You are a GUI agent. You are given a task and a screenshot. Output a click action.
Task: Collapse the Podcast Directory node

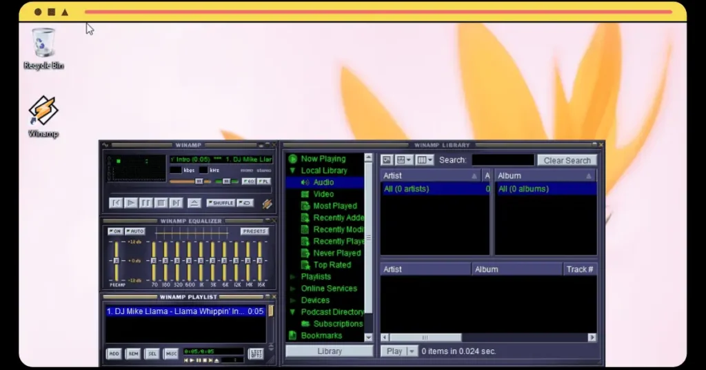[x=292, y=312]
